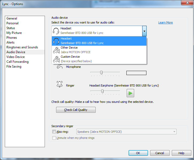Play the ringer test sound
Viewport: 194px width, 160px height.
click(x=130, y=93)
